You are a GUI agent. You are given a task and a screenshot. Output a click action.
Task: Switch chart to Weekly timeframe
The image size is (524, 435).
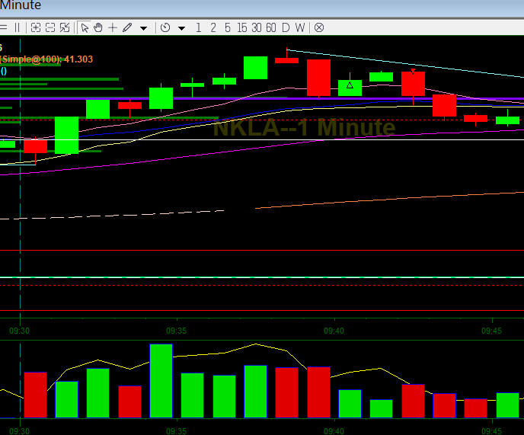[x=300, y=27]
